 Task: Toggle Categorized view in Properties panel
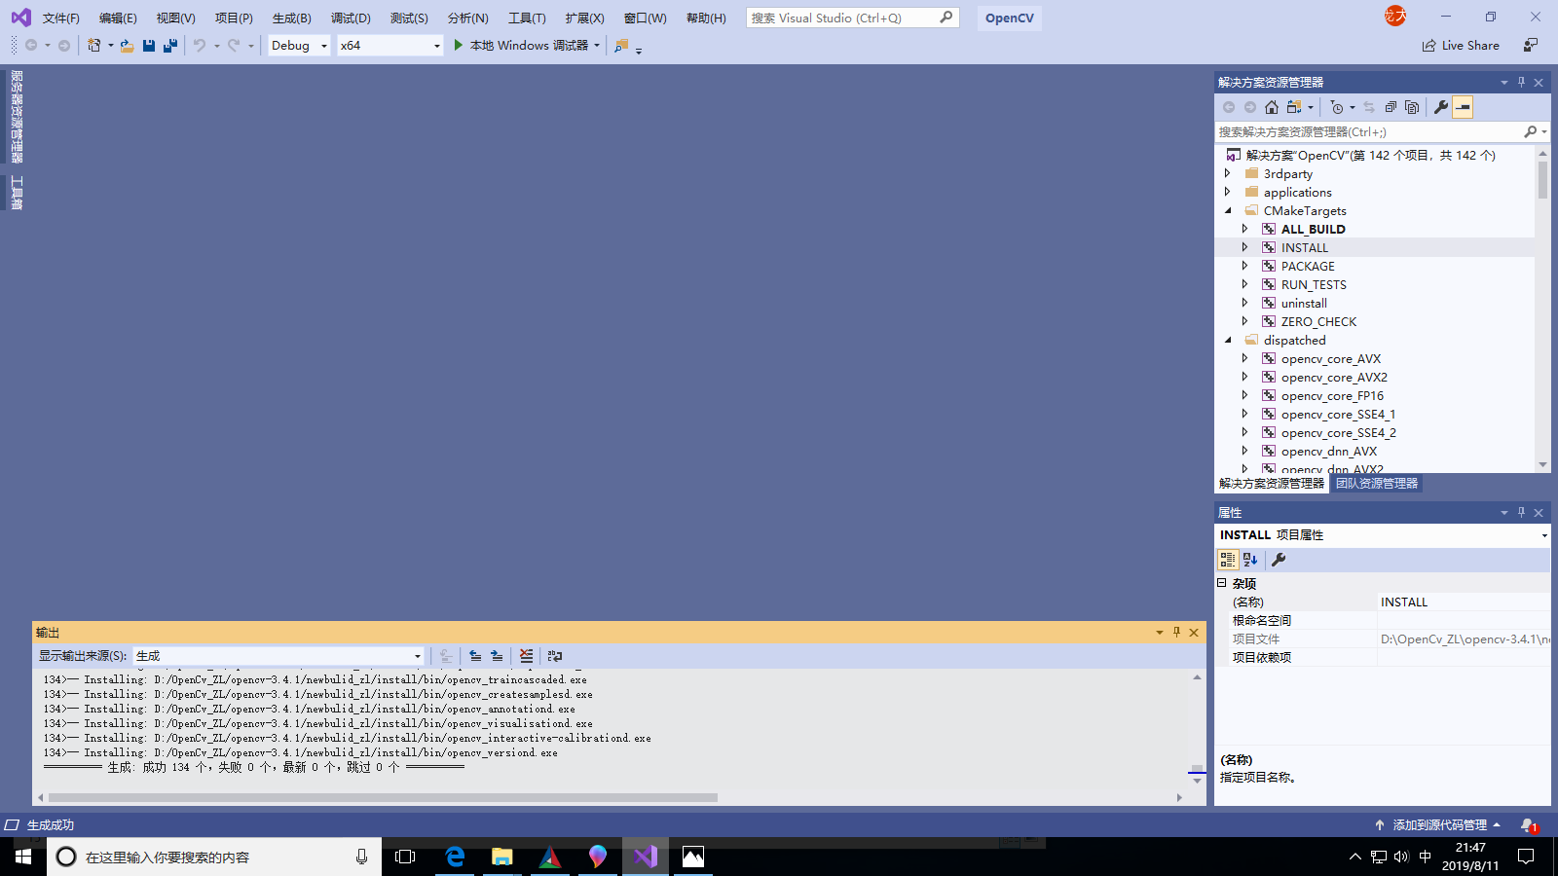click(x=1228, y=560)
